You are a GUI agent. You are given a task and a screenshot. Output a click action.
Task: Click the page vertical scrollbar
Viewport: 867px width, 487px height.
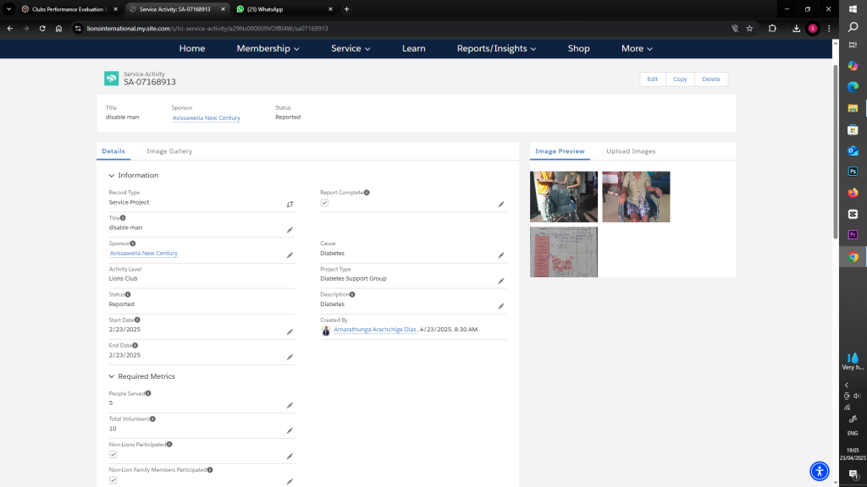(x=835, y=152)
